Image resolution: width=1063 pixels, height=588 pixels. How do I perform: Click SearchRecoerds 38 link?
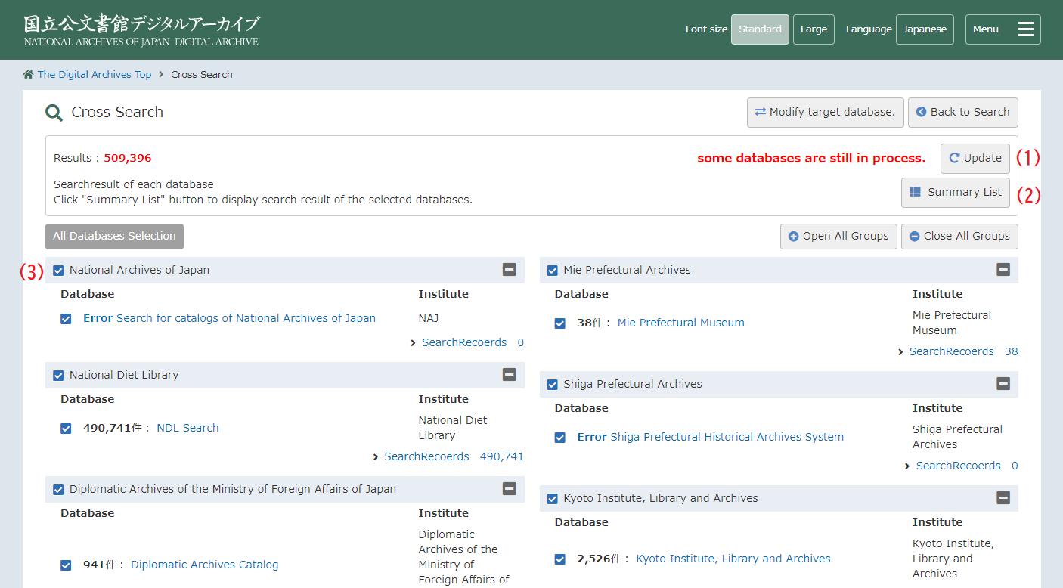click(x=963, y=351)
